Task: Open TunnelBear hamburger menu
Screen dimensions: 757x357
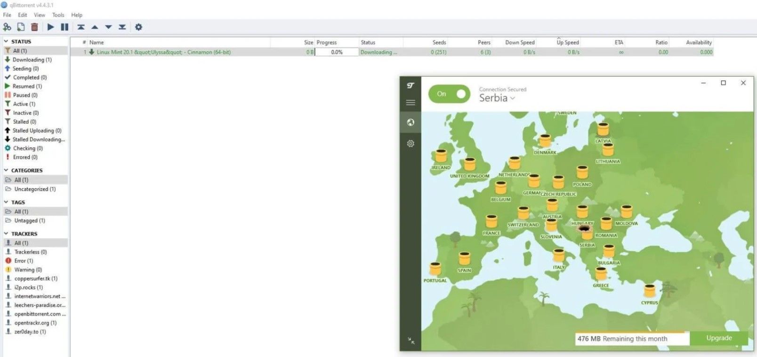Action: click(x=411, y=103)
